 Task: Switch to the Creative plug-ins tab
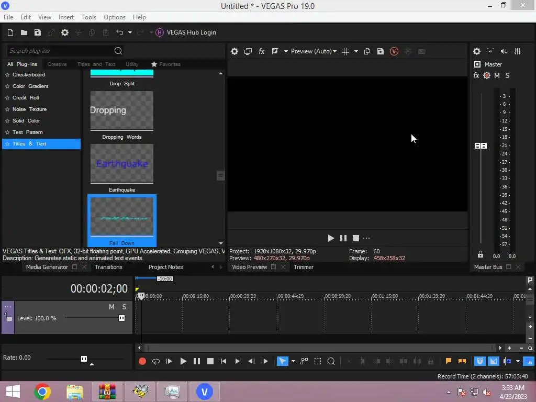pyautogui.click(x=57, y=64)
